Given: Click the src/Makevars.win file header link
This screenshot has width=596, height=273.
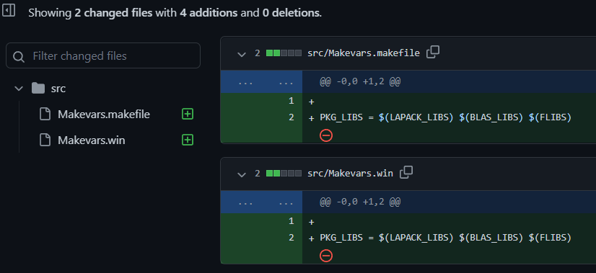Looking at the screenshot, I should 350,174.
